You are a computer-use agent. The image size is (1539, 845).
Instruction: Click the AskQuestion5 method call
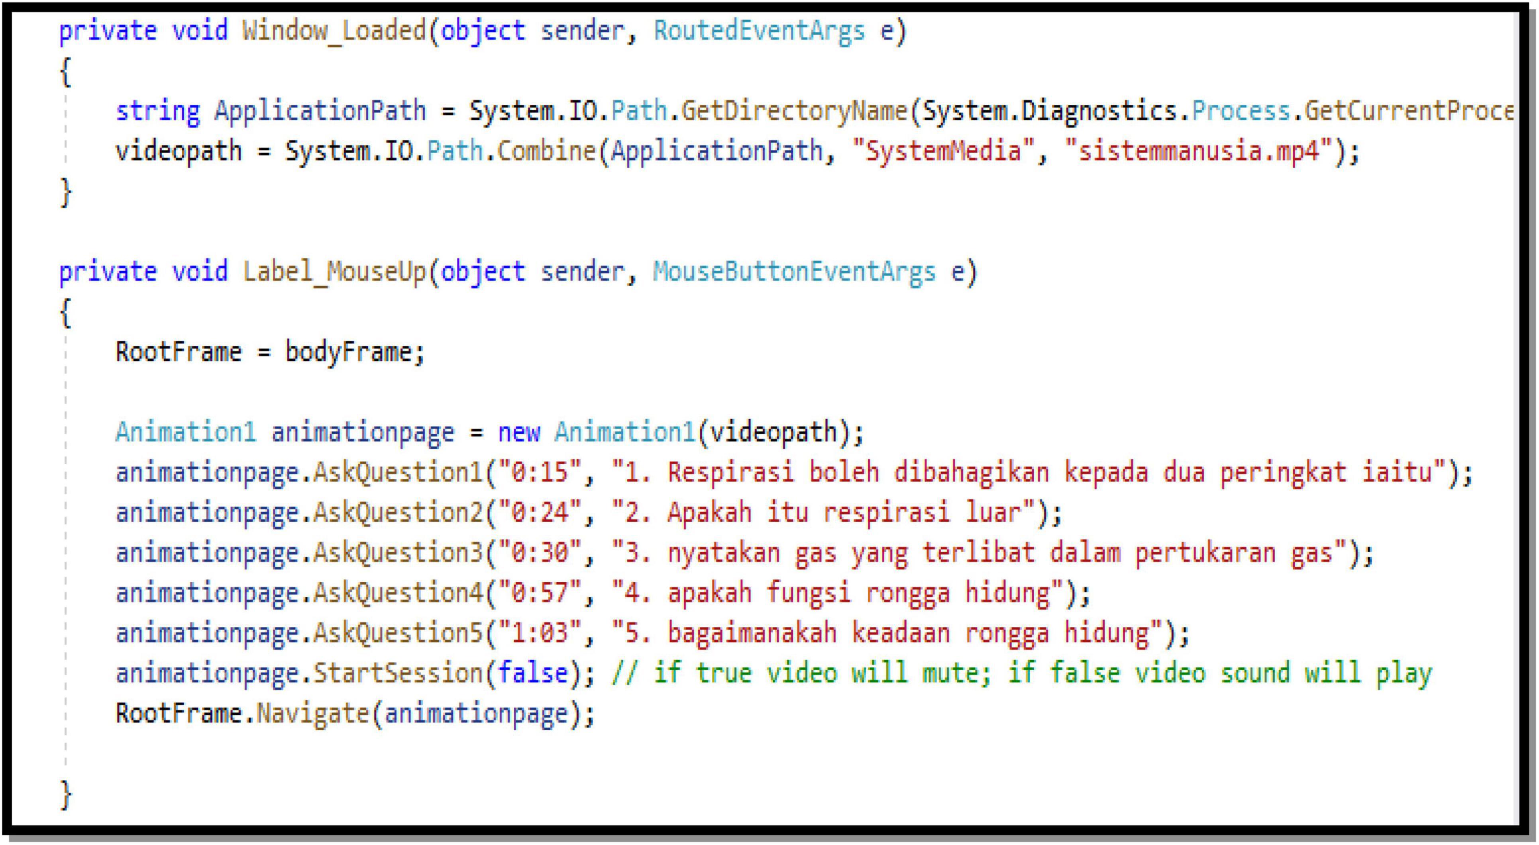(398, 633)
